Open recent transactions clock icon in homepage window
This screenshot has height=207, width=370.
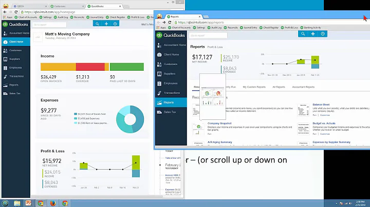[115, 24]
